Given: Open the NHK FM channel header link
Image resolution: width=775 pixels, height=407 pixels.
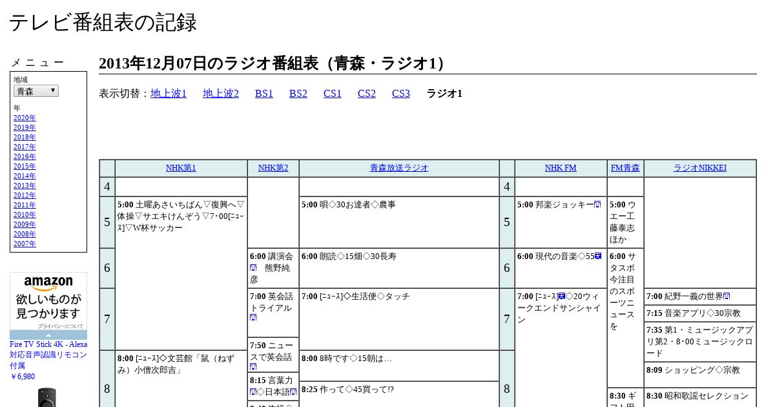Looking at the screenshot, I should [561, 168].
